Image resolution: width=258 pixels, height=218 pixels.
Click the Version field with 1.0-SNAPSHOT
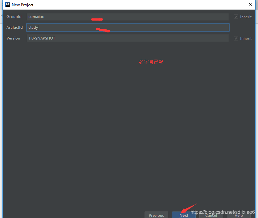click(128, 38)
